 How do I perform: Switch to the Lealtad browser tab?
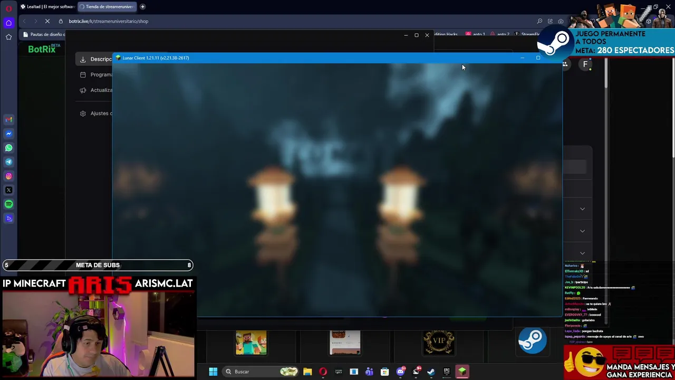[x=47, y=7]
